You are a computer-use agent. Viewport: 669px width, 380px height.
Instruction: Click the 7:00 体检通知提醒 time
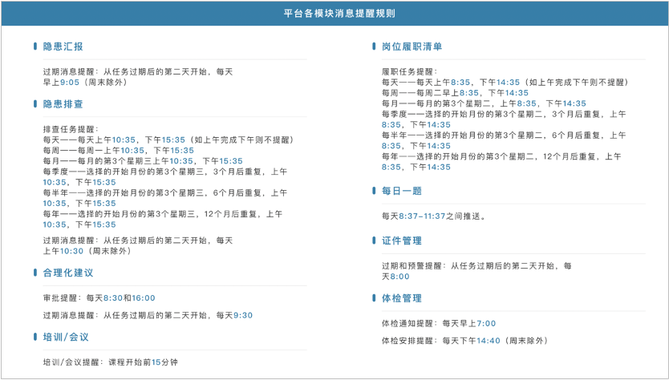click(486, 324)
